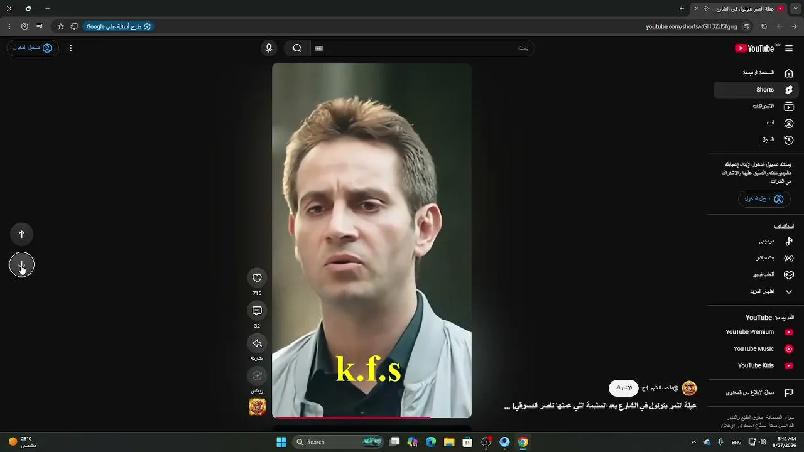Open Gaming in the Explore section

755,275
